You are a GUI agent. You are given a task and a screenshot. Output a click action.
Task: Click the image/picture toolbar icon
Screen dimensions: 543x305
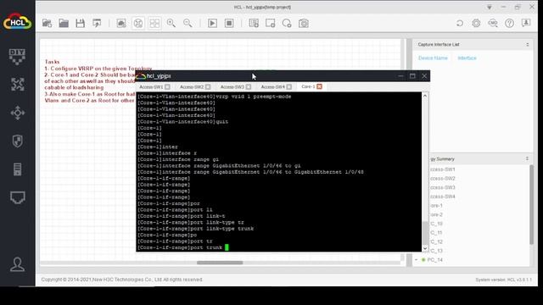tap(121, 23)
